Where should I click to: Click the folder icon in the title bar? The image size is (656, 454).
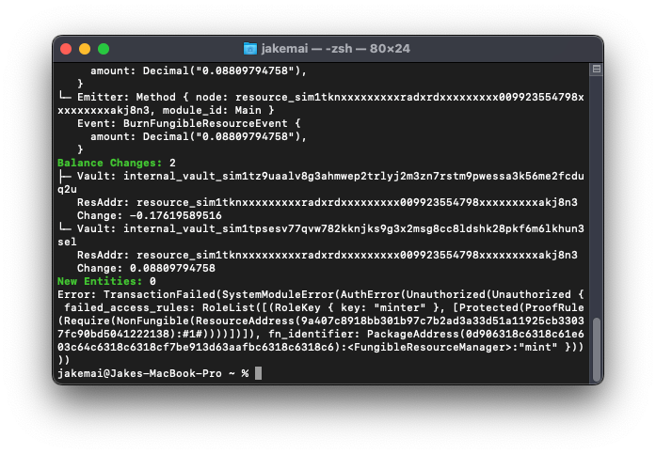click(250, 49)
